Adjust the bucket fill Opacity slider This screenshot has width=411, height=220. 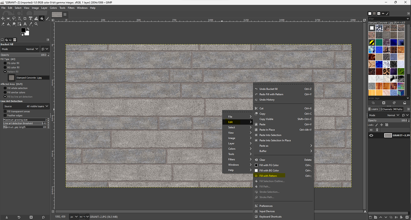[25, 55]
